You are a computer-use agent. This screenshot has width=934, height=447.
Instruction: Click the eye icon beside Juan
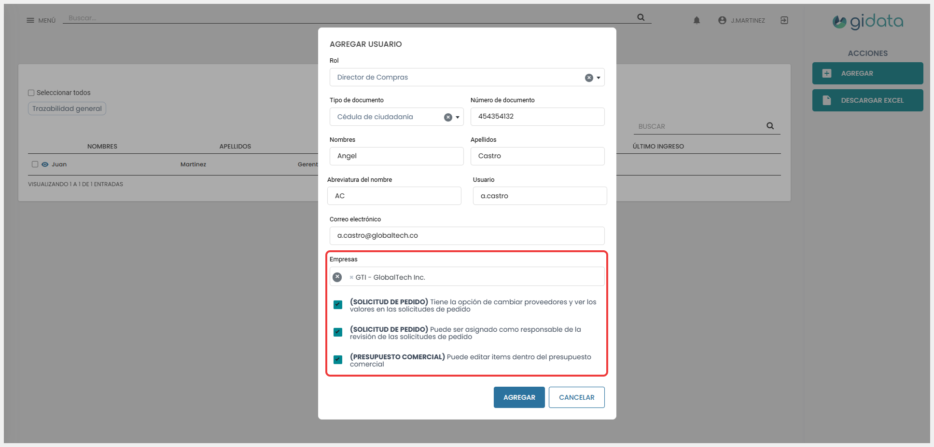(x=45, y=164)
